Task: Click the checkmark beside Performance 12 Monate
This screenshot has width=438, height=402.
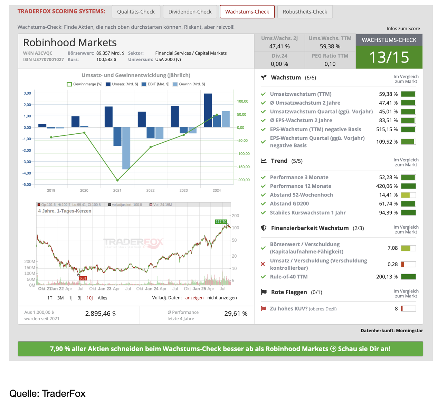Action: (x=263, y=186)
